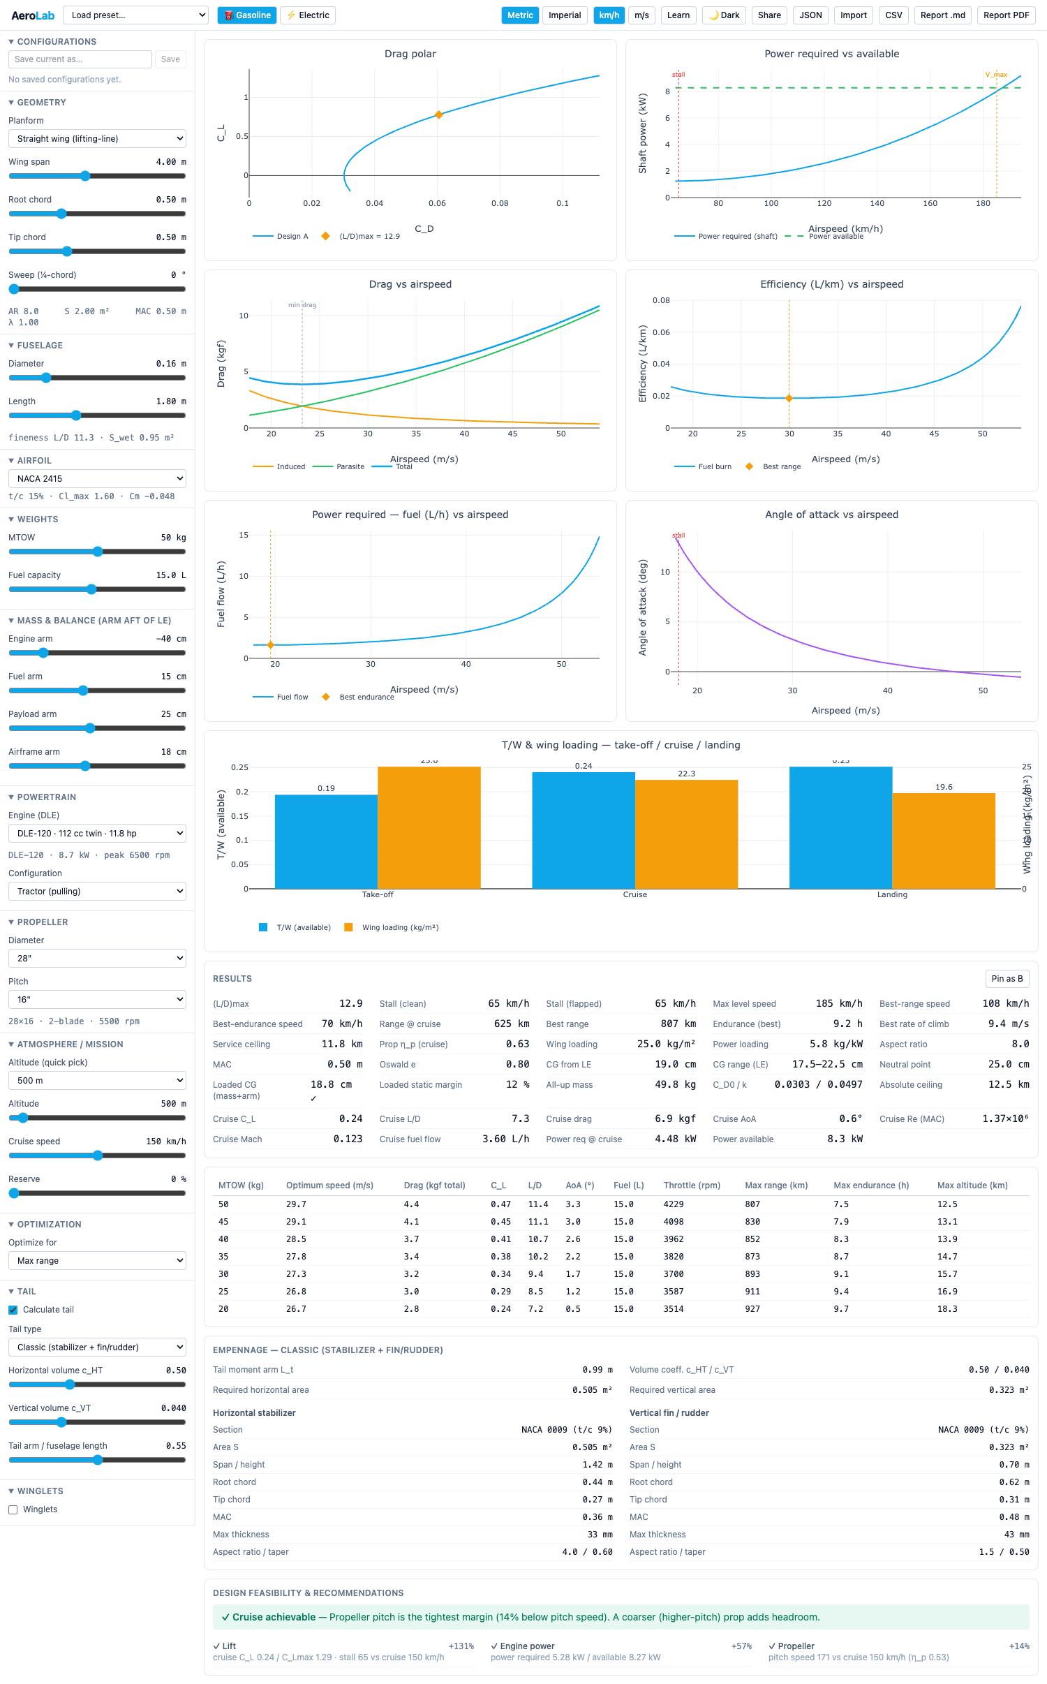Enable the Winglets checkbox
The width and height of the screenshot is (1047, 1684).
pos(13,1509)
